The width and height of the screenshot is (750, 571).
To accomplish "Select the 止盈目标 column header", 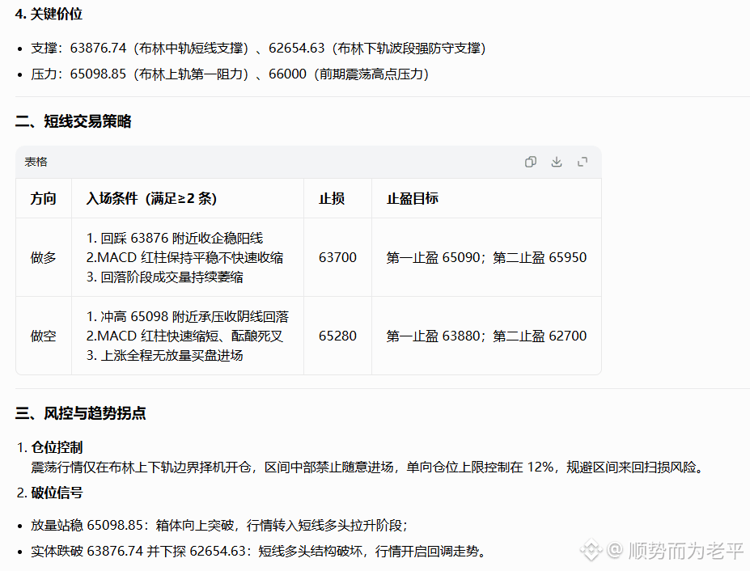I will (x=413, y=198).
